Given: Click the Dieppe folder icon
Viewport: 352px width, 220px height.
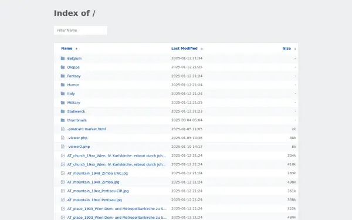Looking at the screenshot, I should [x=63, y=67].
